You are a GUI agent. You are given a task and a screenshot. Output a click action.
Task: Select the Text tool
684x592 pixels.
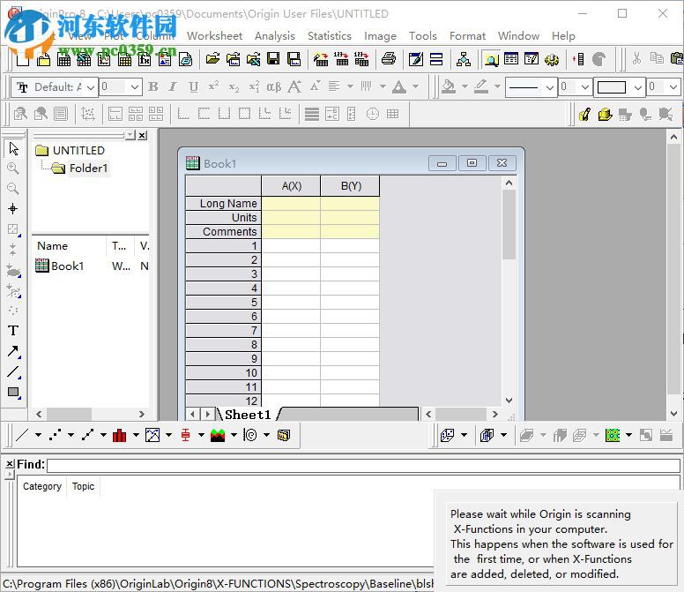coord(13,331)
